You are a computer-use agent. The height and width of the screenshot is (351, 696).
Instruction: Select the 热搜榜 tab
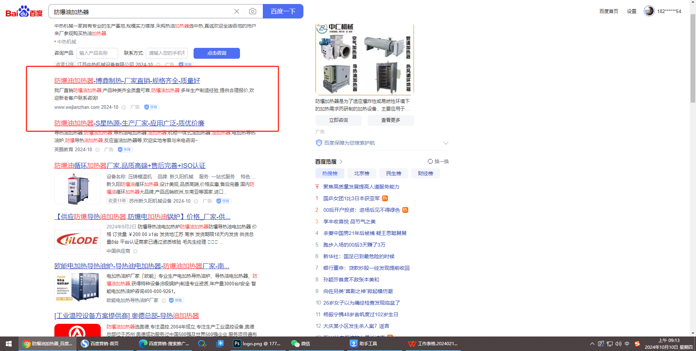pos(330,173)
